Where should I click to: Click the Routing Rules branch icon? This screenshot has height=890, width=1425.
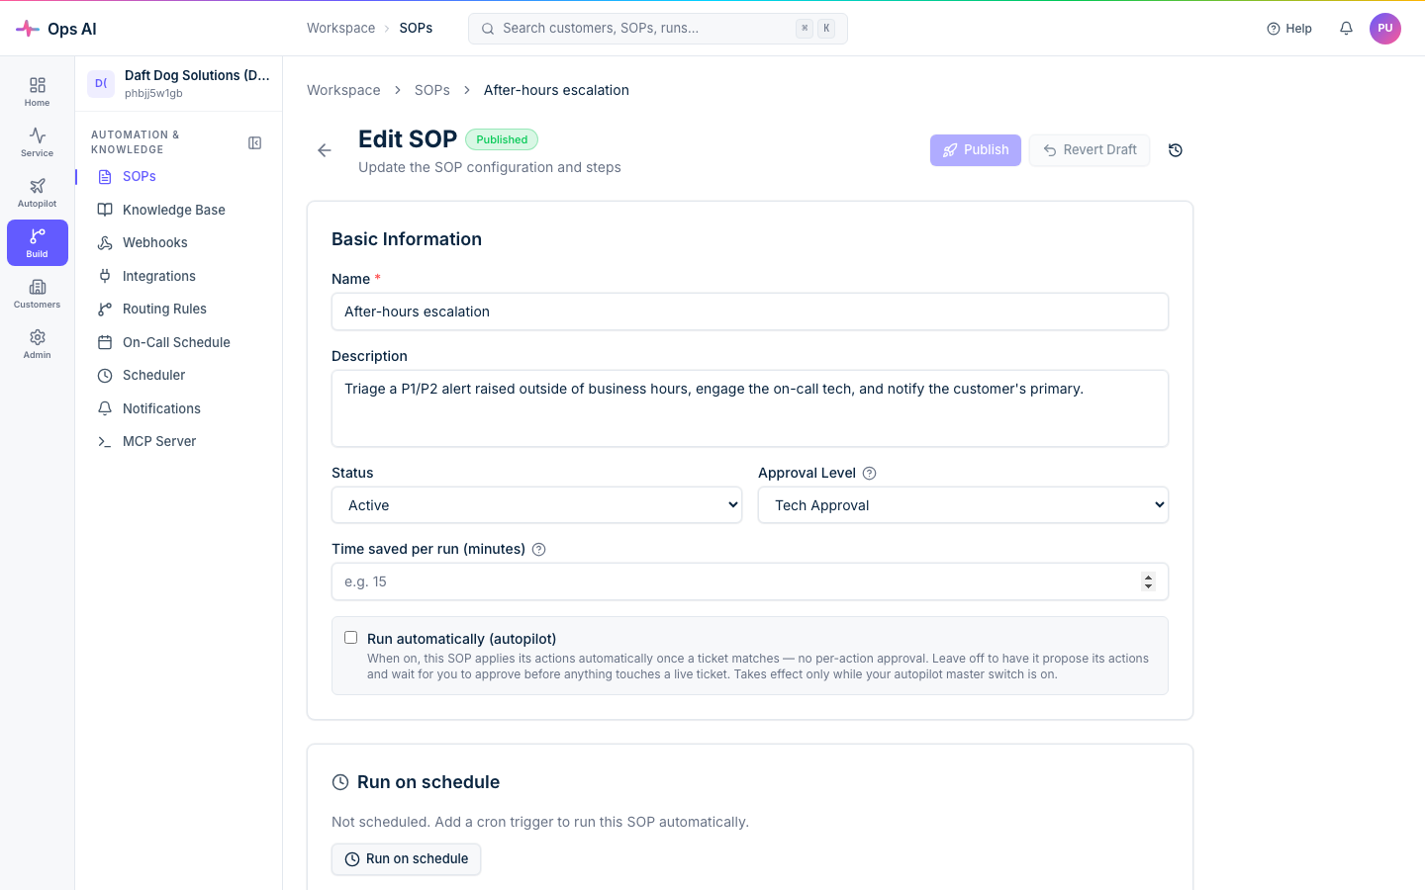point(105,310)
